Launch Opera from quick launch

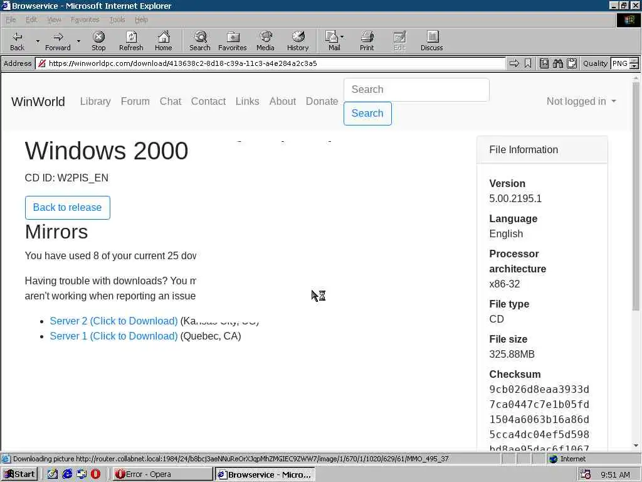tap(95, 474)
